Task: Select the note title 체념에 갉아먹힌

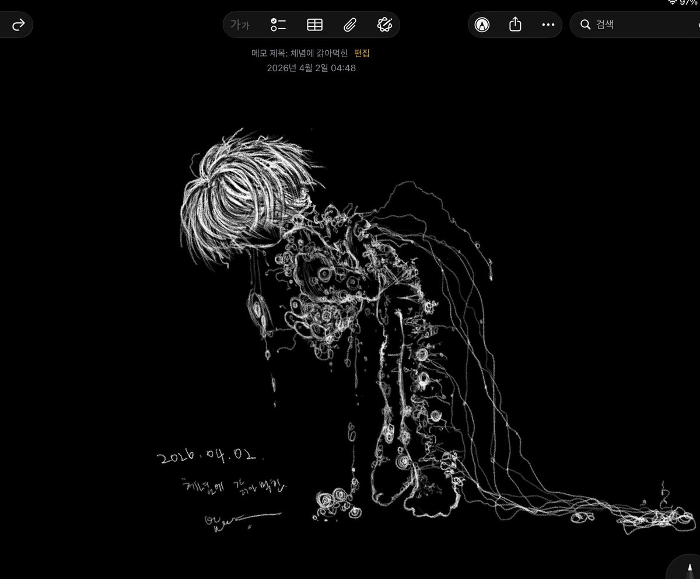Action: (318, 53)
